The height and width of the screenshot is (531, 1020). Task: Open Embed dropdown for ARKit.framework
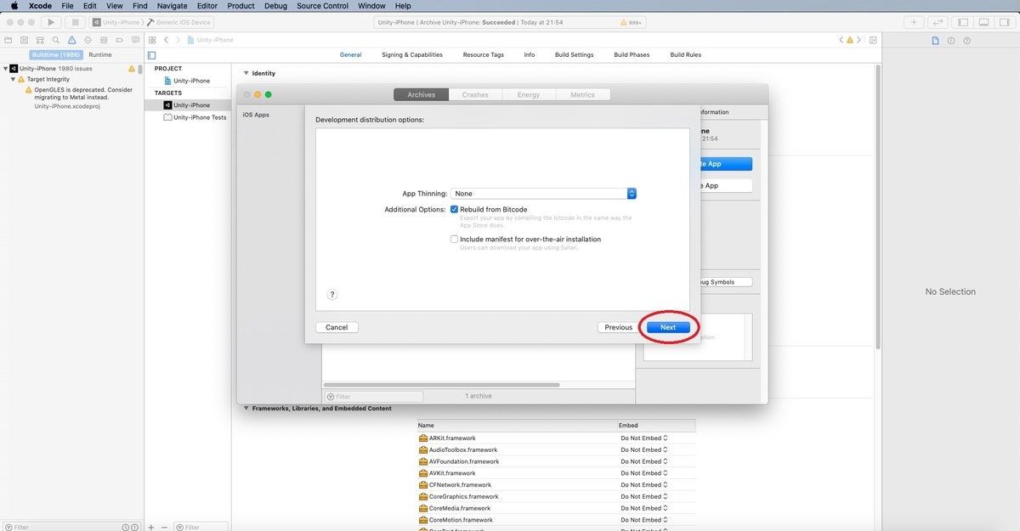tap(644, 438)
